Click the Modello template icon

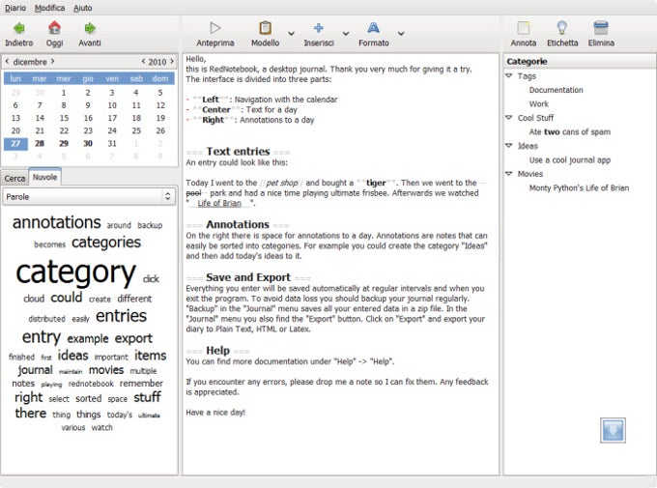pos(266,28)
